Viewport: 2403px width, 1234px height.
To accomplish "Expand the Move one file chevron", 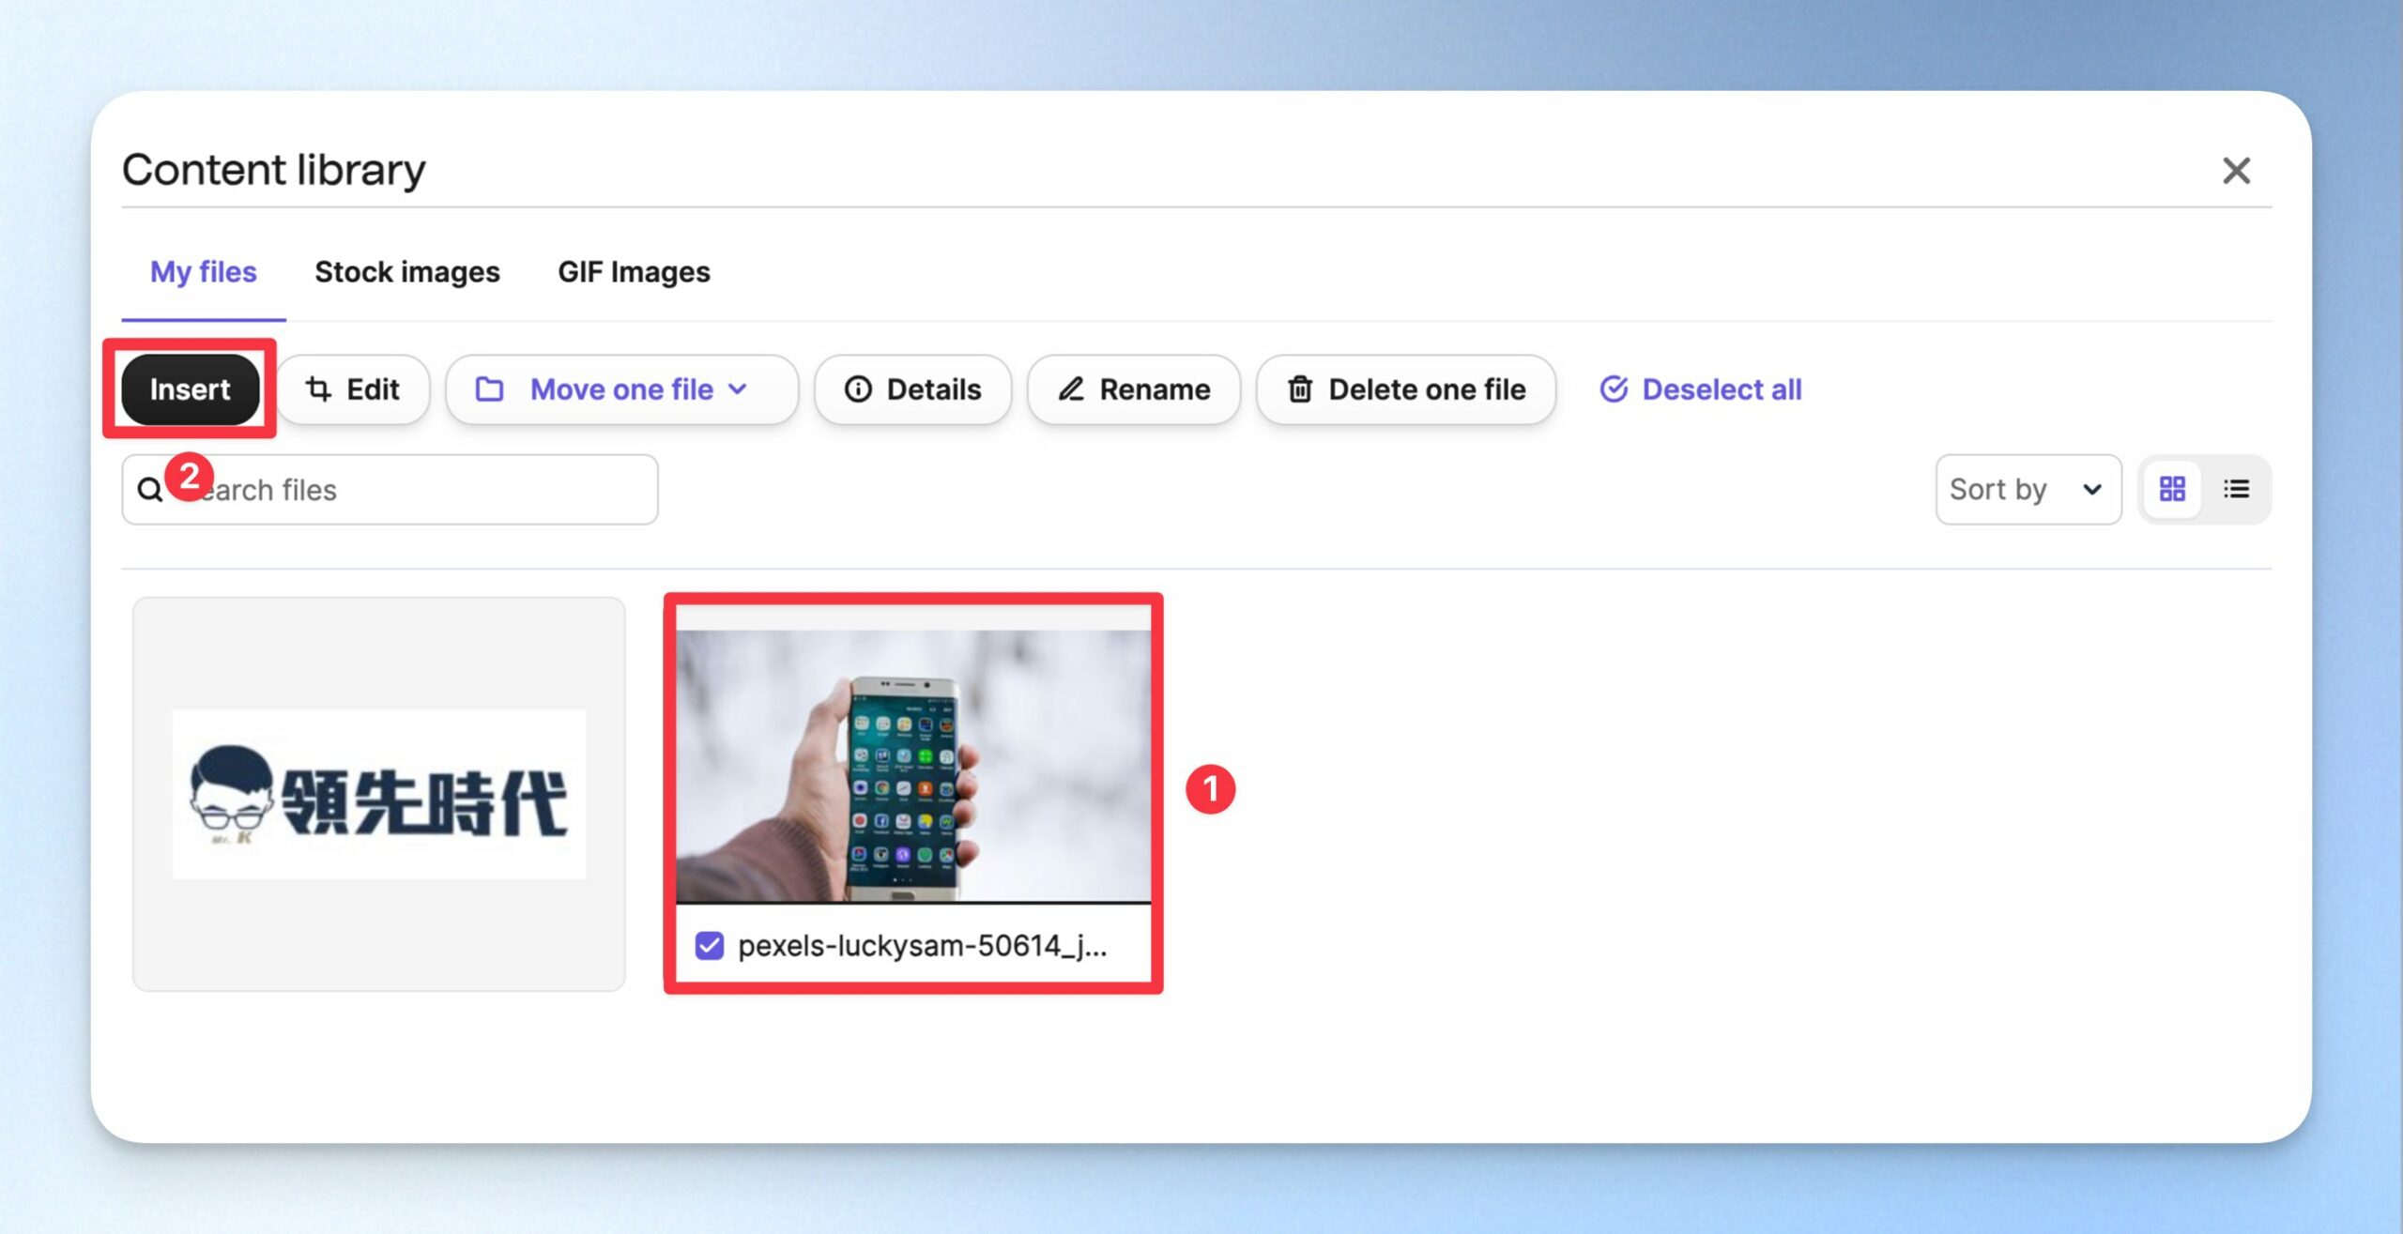I will click(x=738, y=389).
